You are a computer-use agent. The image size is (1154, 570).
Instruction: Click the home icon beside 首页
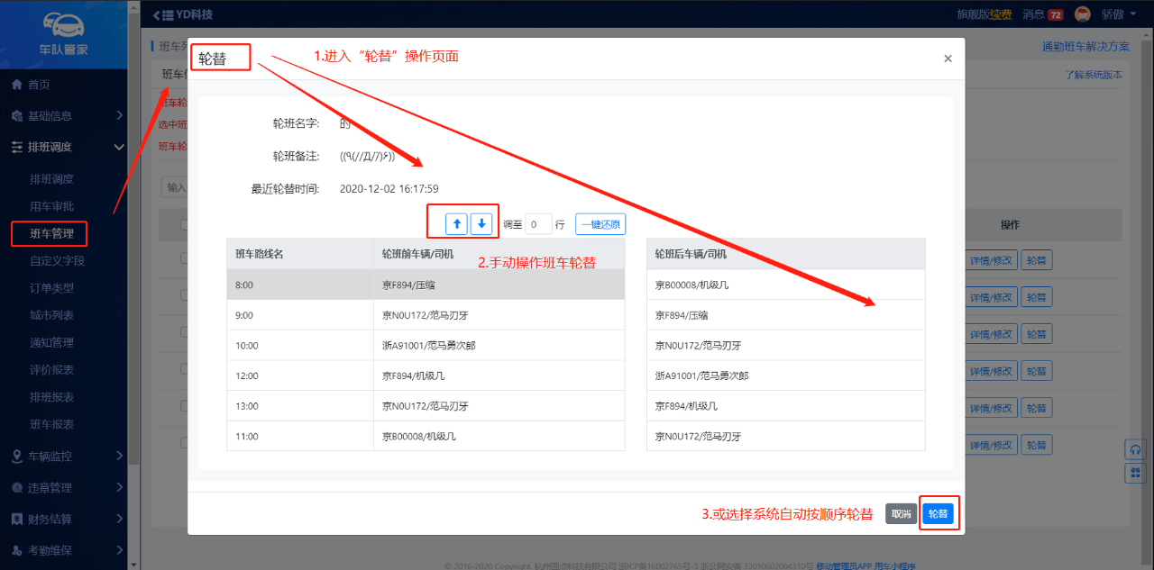[16, 85]
